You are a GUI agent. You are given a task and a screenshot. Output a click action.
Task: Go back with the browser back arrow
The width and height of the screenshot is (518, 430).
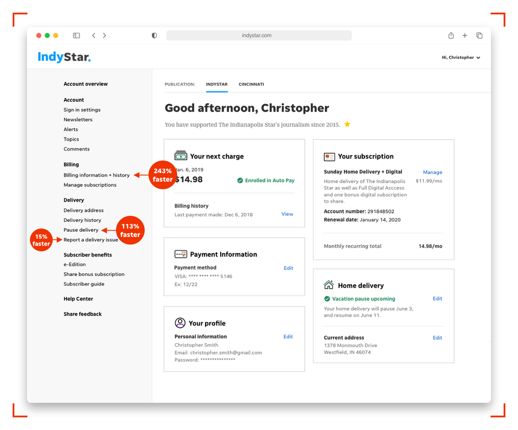[x=93, y=35]
